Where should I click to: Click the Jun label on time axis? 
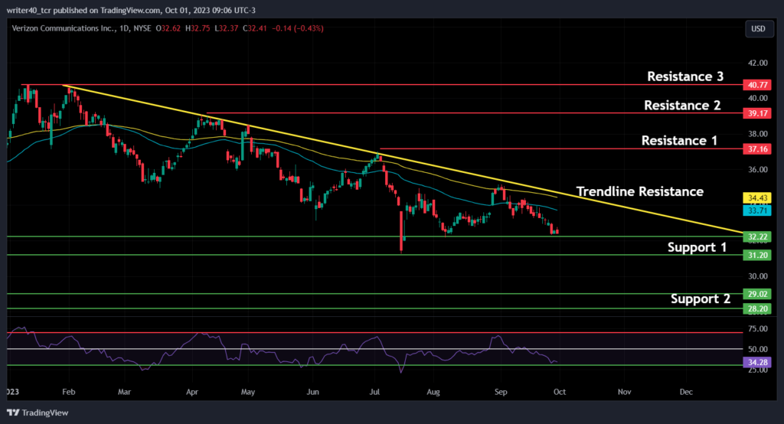pyautogui.click(x=312, y=392)
